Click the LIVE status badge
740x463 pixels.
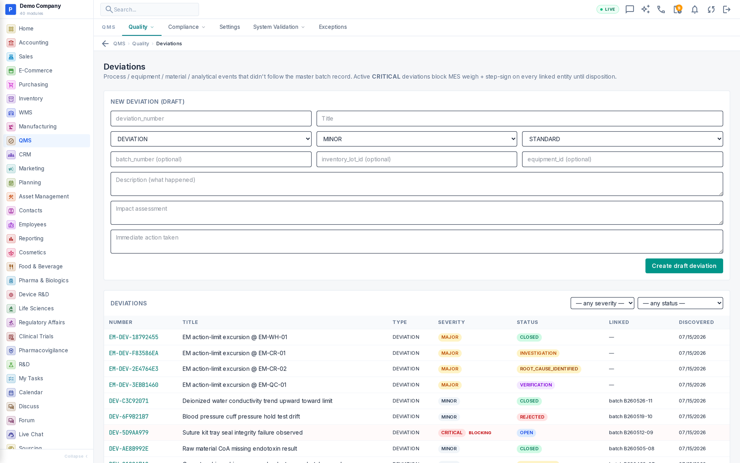pyautogui.click(x=608, y=9)
